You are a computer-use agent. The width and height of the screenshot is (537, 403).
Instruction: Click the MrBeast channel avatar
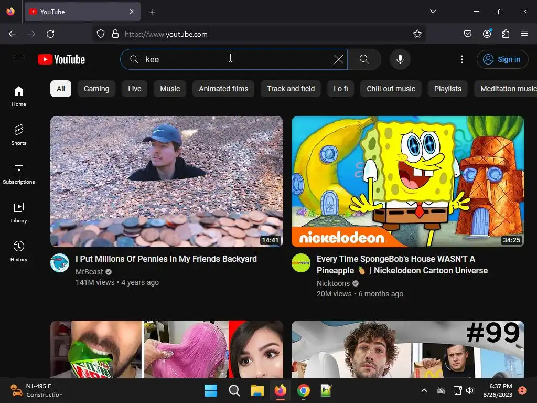coord(60,263)
